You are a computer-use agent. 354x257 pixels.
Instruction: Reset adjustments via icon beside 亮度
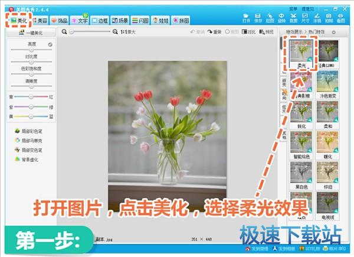pos(50,44)
